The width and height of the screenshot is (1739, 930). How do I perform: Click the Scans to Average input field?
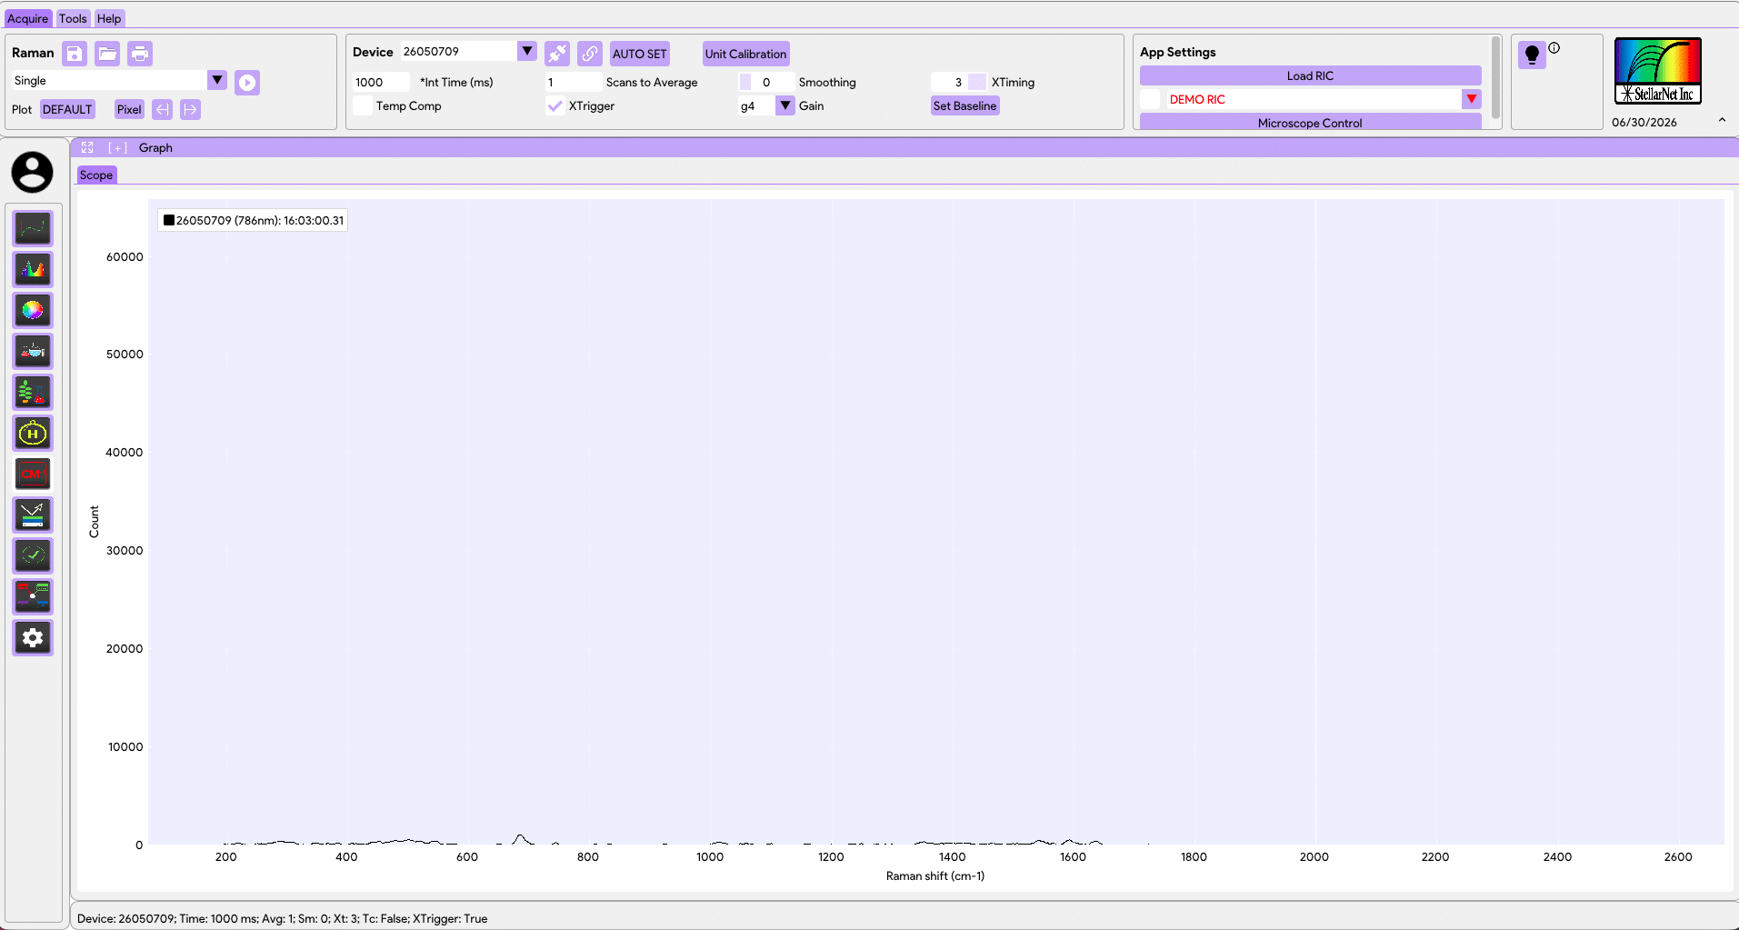coord(573,82)
